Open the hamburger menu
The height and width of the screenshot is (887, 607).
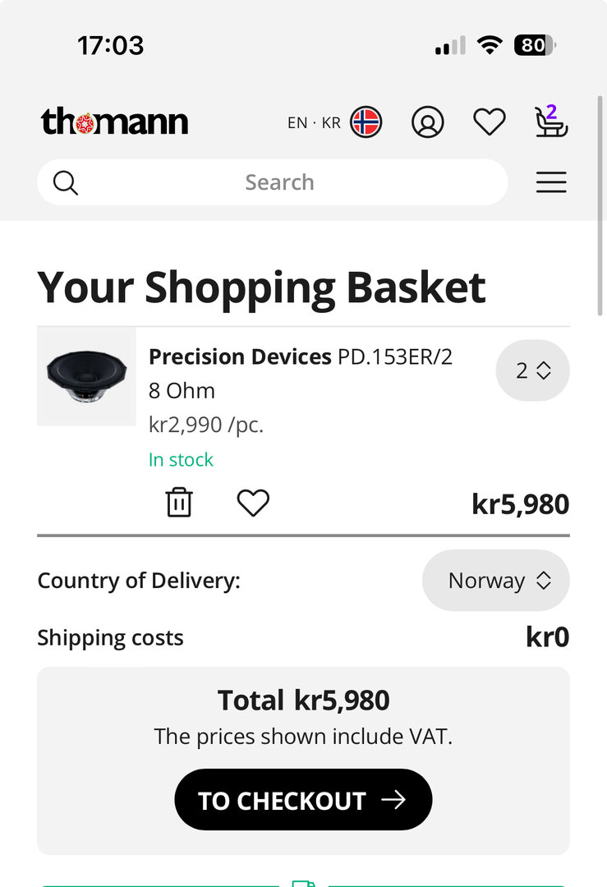pyautogui.click(x=551, y=182)
